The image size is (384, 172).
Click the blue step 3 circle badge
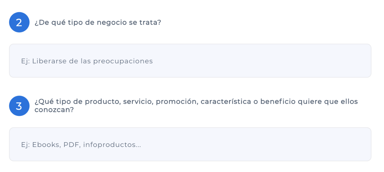point(19,106)
